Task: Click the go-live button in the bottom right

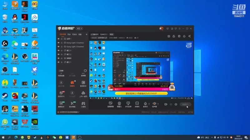Action: coord(185,105)
